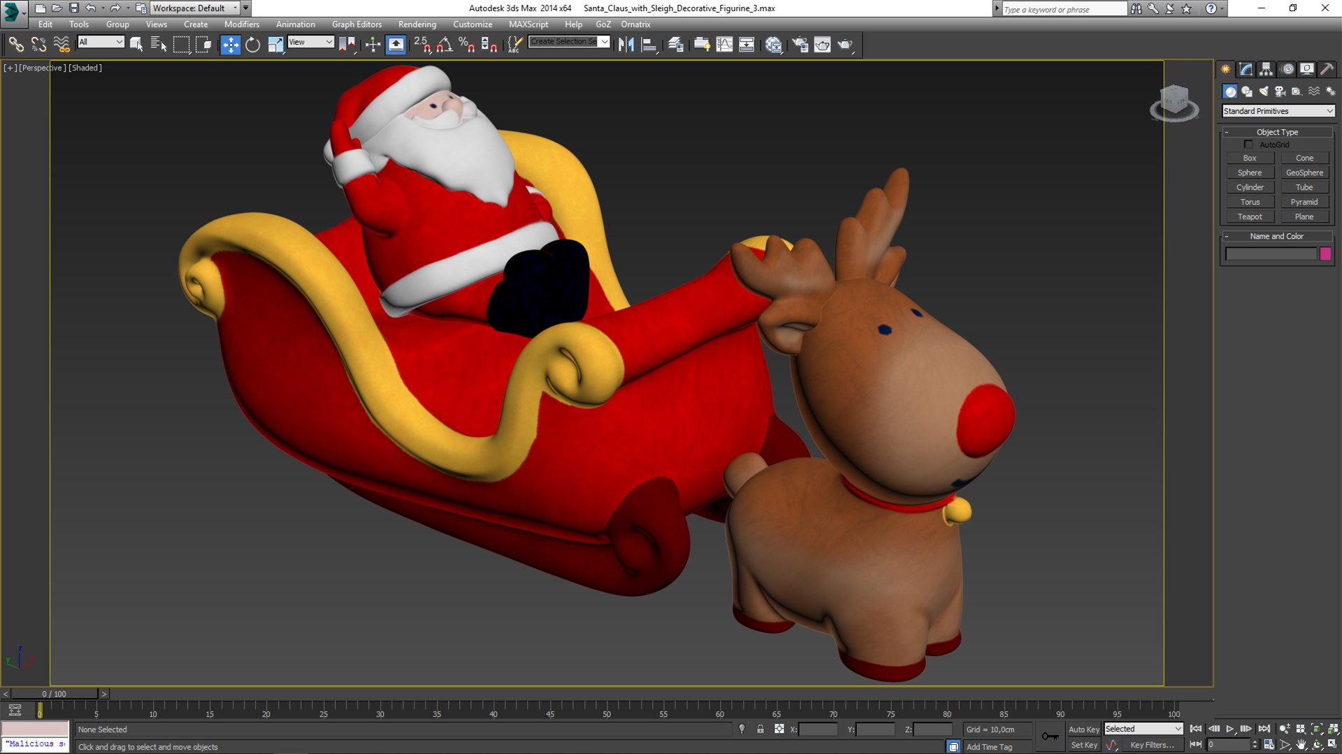The width and height of the screenshot is (1342, 754).
Task: Click the ViewCube in the viewport
Action: tap(1174, 103)
